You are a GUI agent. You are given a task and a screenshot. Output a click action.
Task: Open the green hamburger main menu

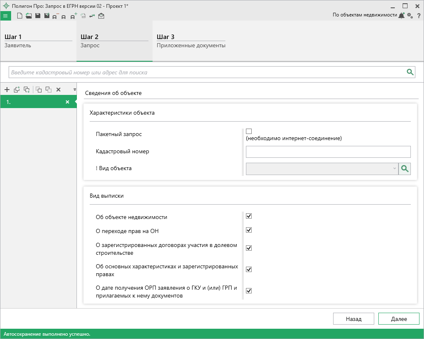[5, 16]
